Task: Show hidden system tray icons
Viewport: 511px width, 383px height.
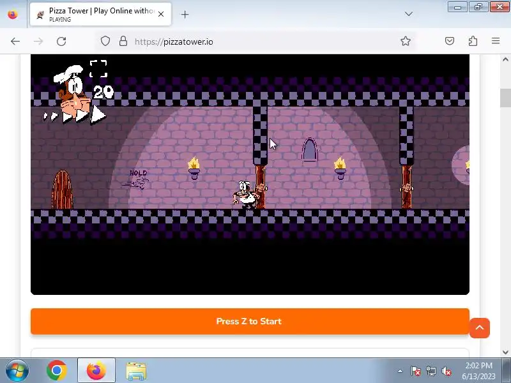Action: (x=400, y=371)
